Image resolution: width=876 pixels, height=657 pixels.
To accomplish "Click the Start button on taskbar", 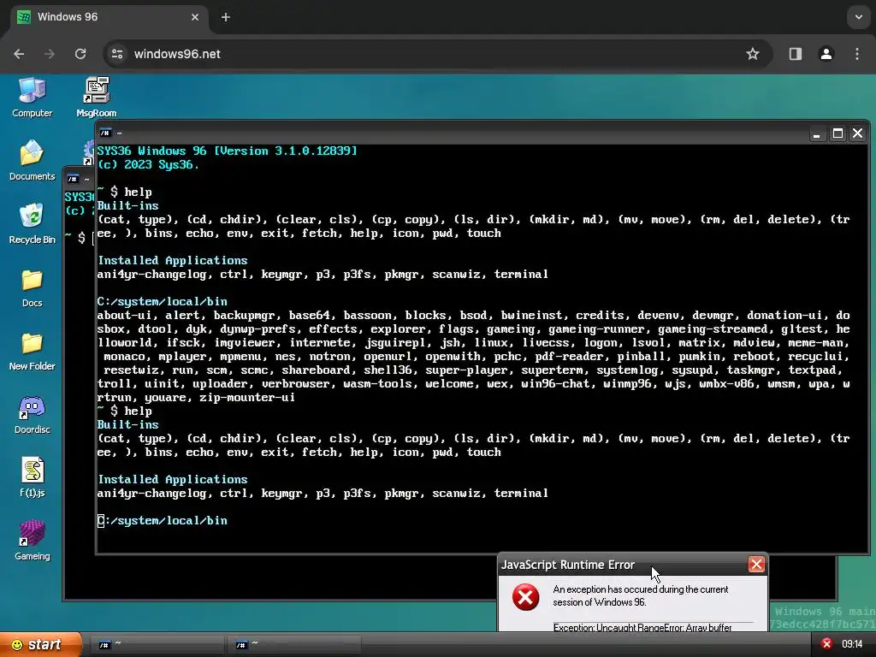I will pos(41,644).
